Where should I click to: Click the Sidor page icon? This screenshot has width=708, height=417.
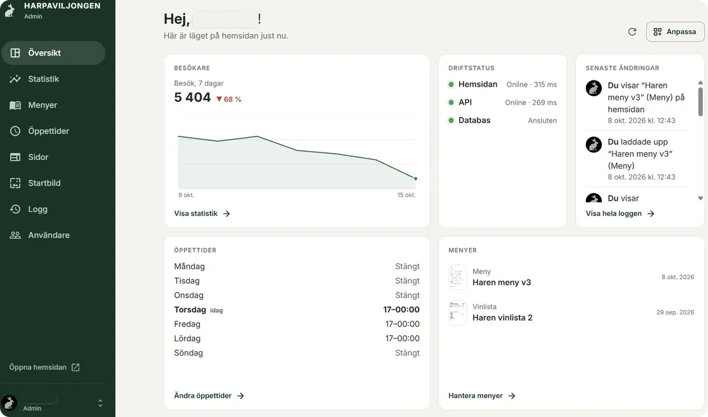[15, 157]
